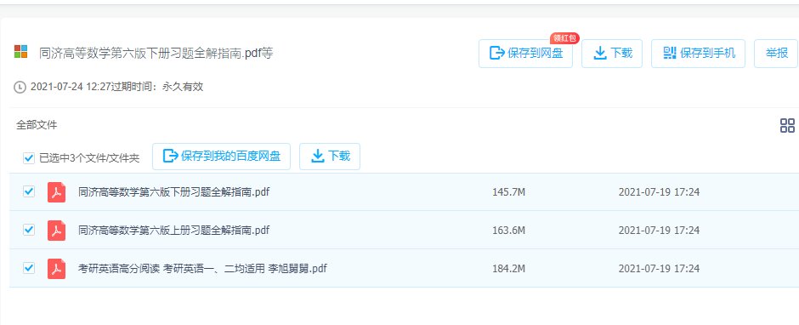Click the top 保存到网盘 button

525,53
